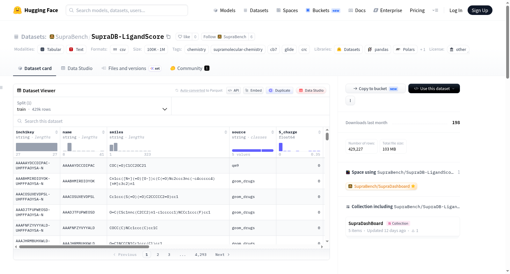Focus the main search models field
This screenshot has width=510, height=274.
[127, 10]
